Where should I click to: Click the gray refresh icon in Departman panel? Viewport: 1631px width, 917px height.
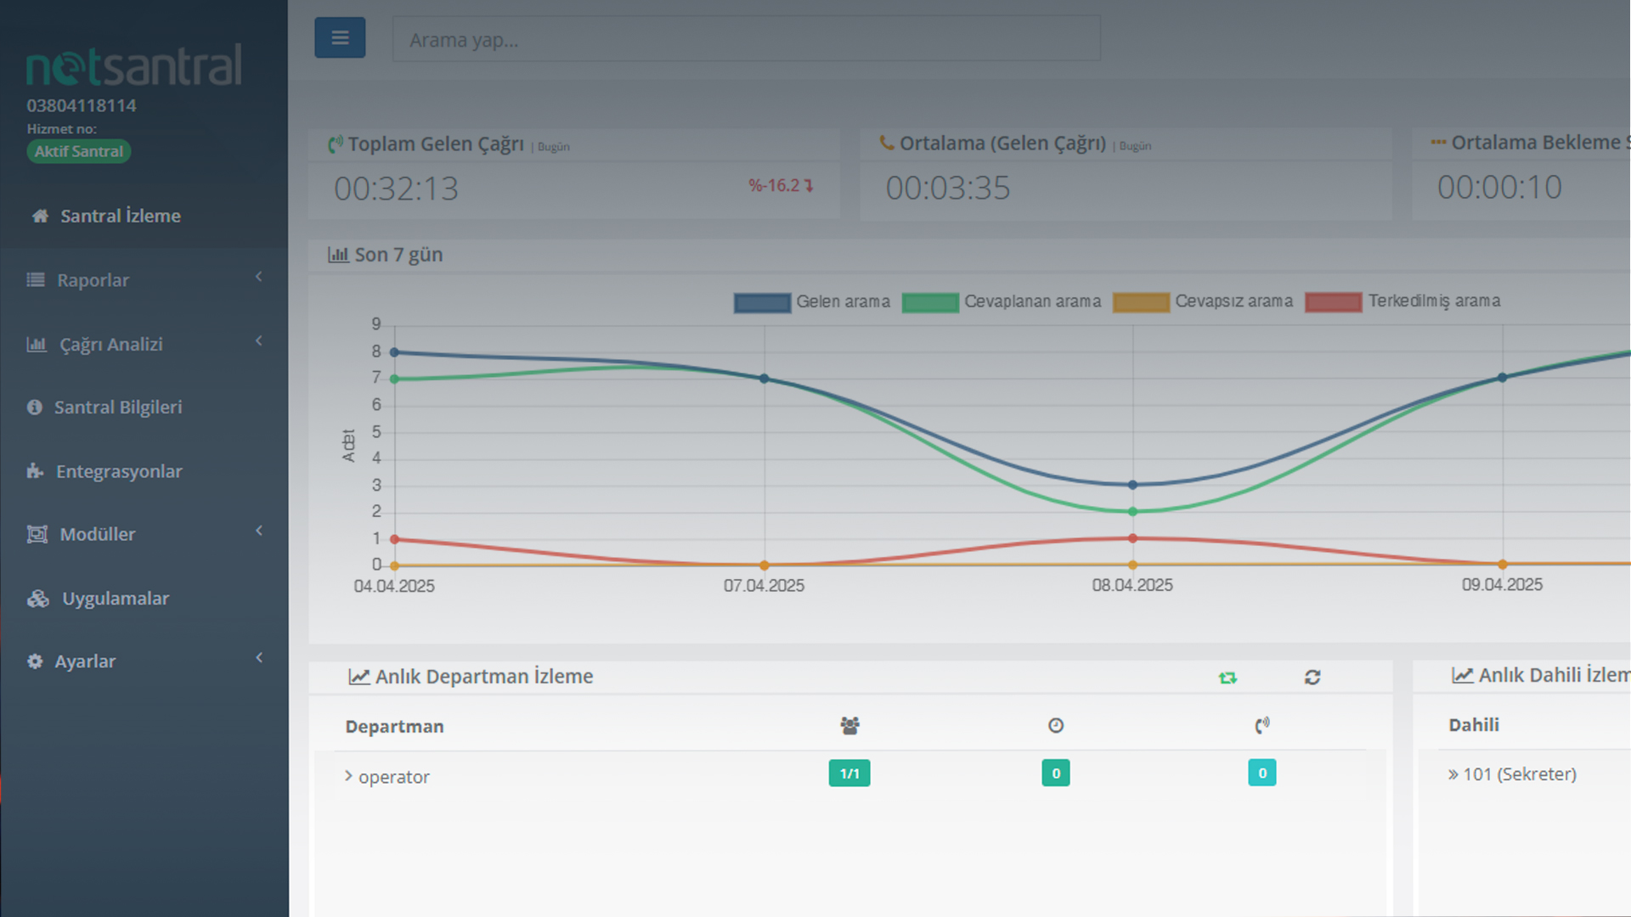pyautogui.click(x=1312, y=678)
